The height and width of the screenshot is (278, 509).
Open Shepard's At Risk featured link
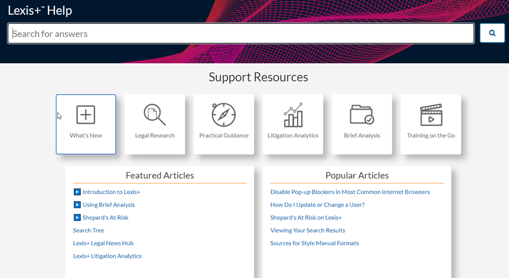(105, 217)
